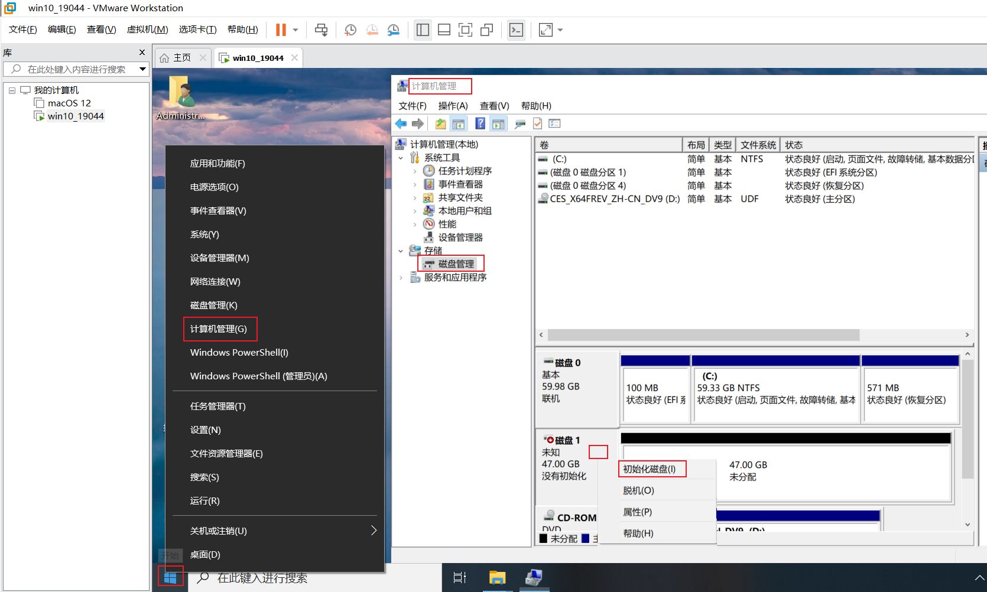987x592 pixels.
Task: Click the Send Ctrl+Alt+Del toolbar icon
Action: pos(321,30)
